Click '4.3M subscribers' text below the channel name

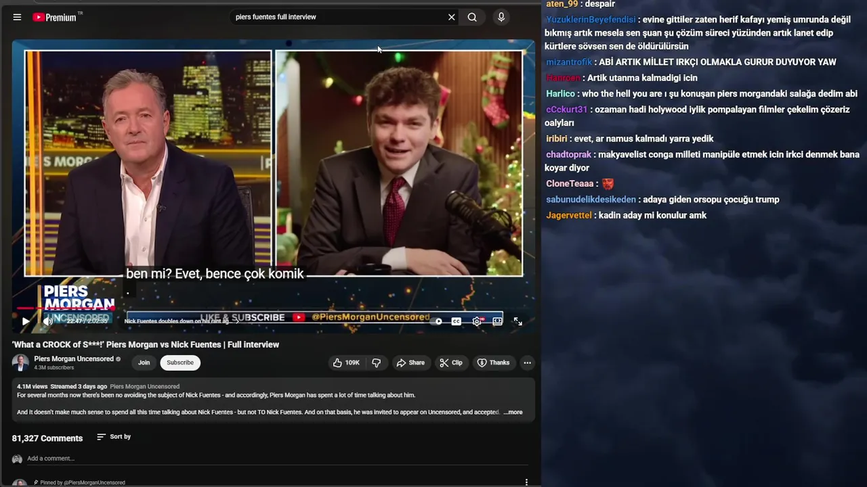[54, 368]
